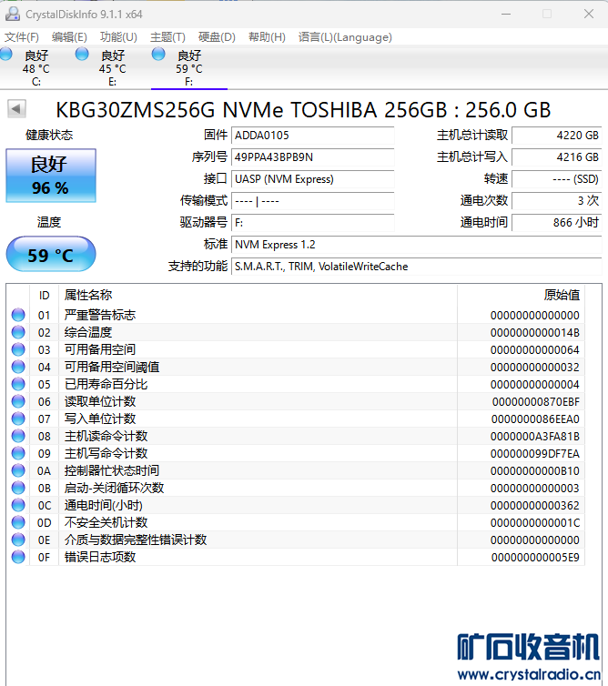Click status icon for row 02 综合温度

pos(18,332)
